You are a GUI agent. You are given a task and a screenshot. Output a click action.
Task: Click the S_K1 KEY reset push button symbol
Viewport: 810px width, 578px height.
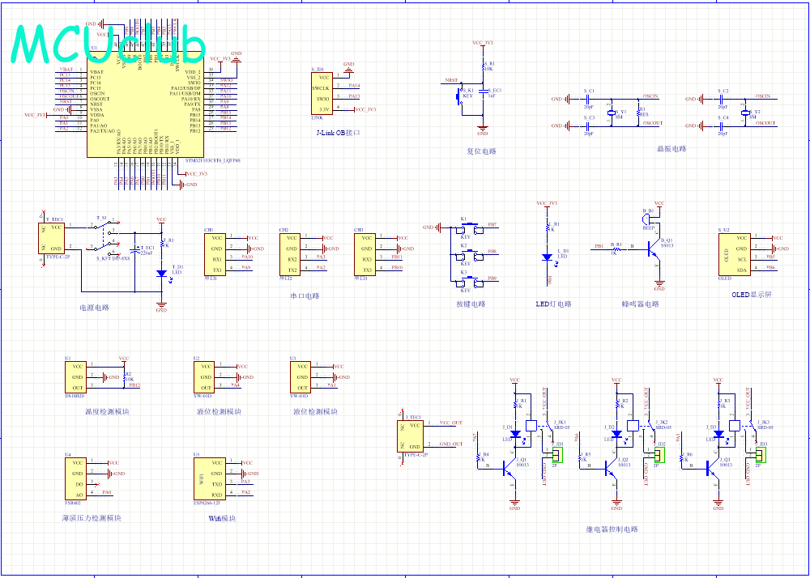tap(459, 96)
